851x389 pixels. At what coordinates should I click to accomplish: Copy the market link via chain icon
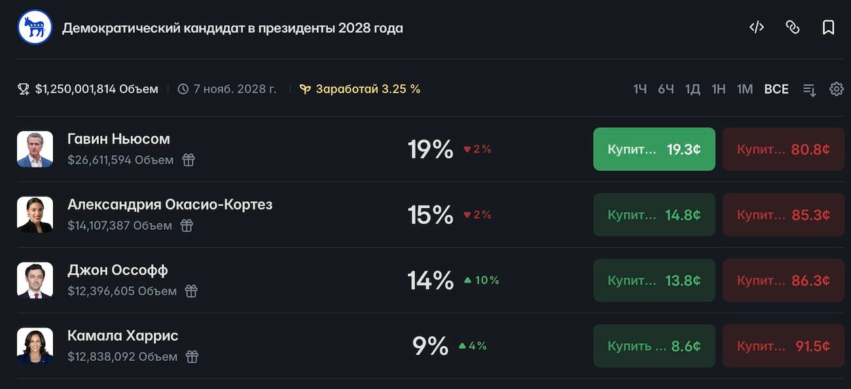(x=793, y=28)
